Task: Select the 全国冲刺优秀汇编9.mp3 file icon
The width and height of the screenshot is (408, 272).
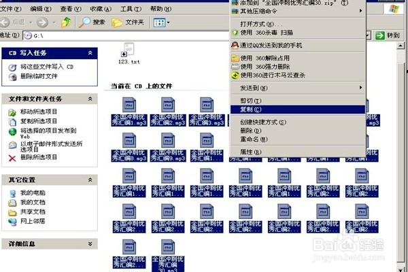Action: [x=168, y=140]
